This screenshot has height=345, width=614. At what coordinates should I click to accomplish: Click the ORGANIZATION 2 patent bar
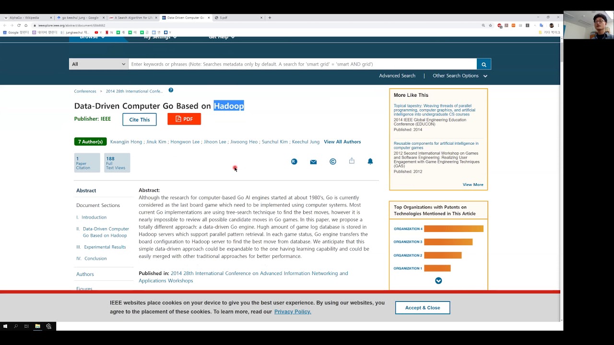443,255
